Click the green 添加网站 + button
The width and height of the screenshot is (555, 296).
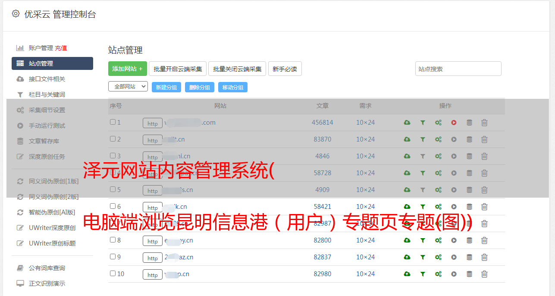pos(128,69)
